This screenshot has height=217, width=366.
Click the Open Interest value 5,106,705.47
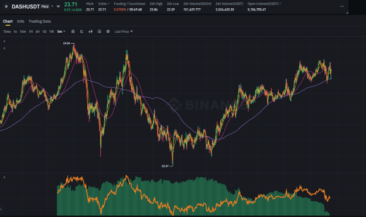256,9
